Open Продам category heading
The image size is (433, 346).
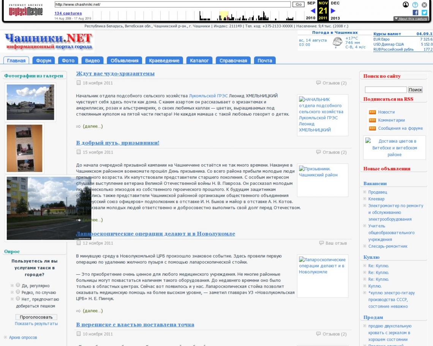pos(373,317)
